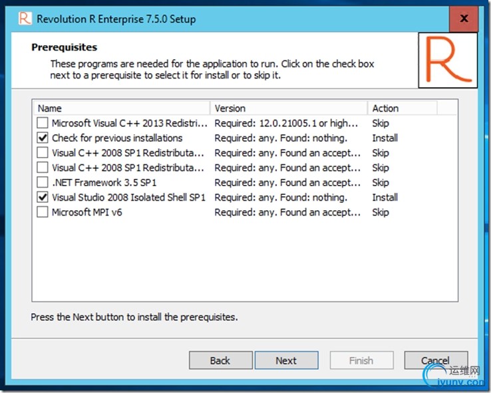
Task: Tick the first Visual C++ 2008 SP1 checkbox
Action: point(43,153)
